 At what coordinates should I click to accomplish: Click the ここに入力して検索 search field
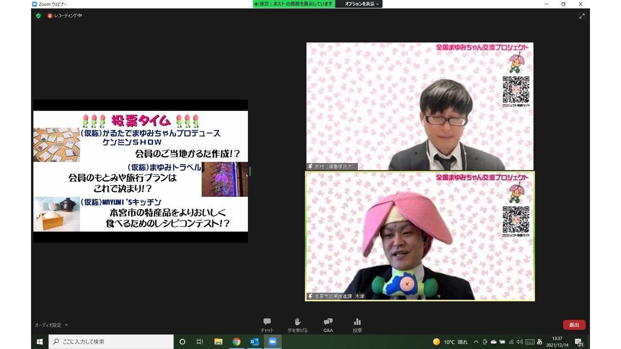click(112, 342)
